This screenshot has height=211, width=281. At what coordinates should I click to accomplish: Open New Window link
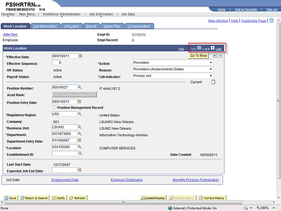click(x=218, y=21)
